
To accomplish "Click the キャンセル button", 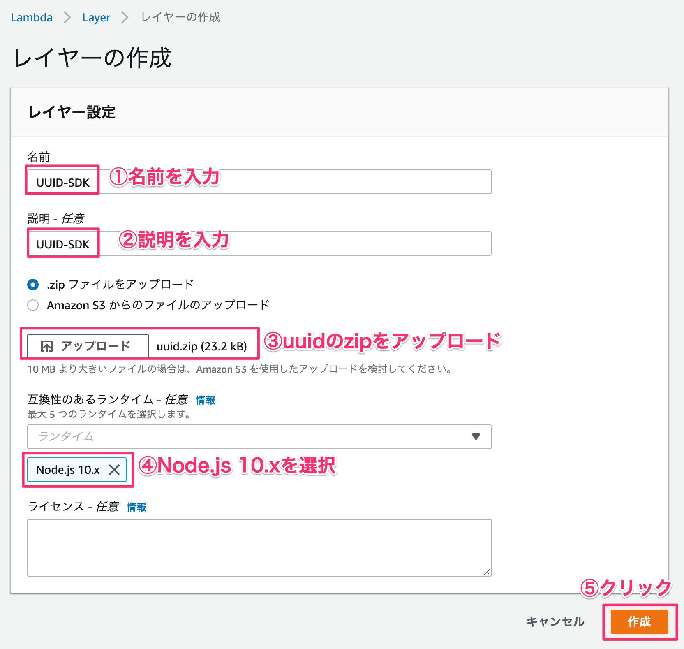I will point(555,621).
